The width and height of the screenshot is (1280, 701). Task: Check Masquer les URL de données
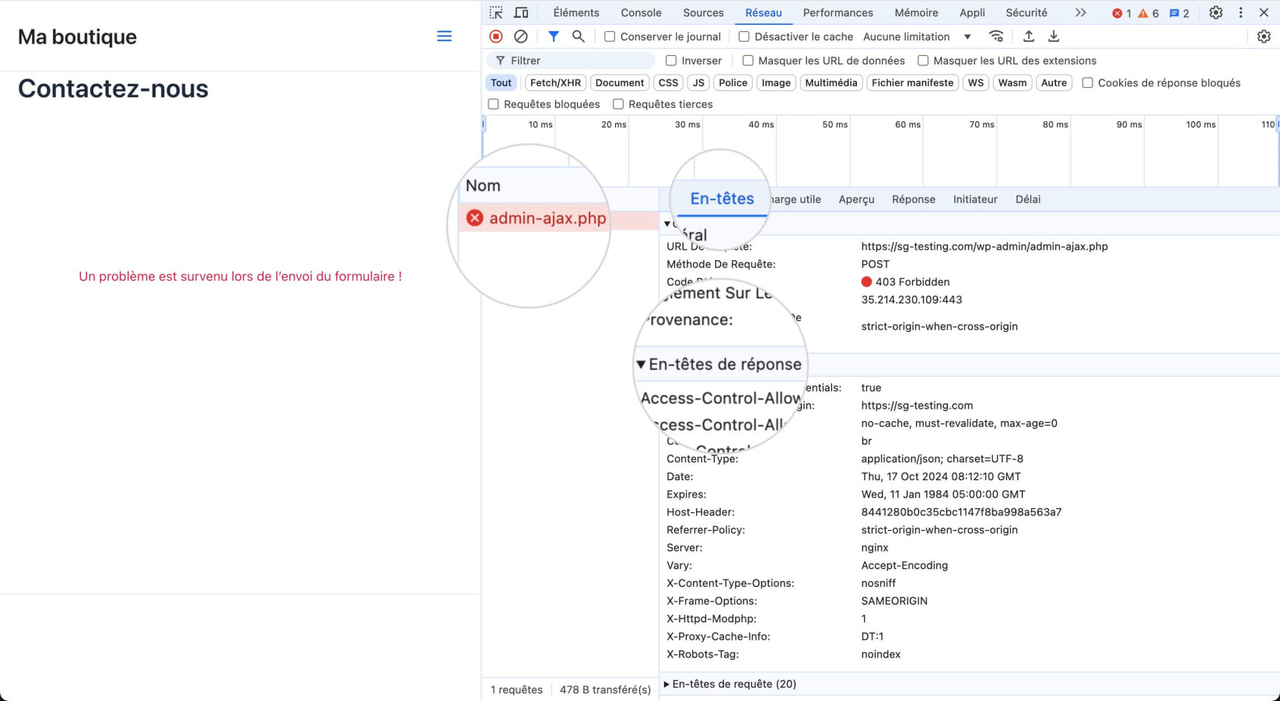pos(748,61)
